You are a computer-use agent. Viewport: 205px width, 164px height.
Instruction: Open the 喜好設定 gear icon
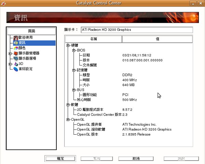pos(16,69)
